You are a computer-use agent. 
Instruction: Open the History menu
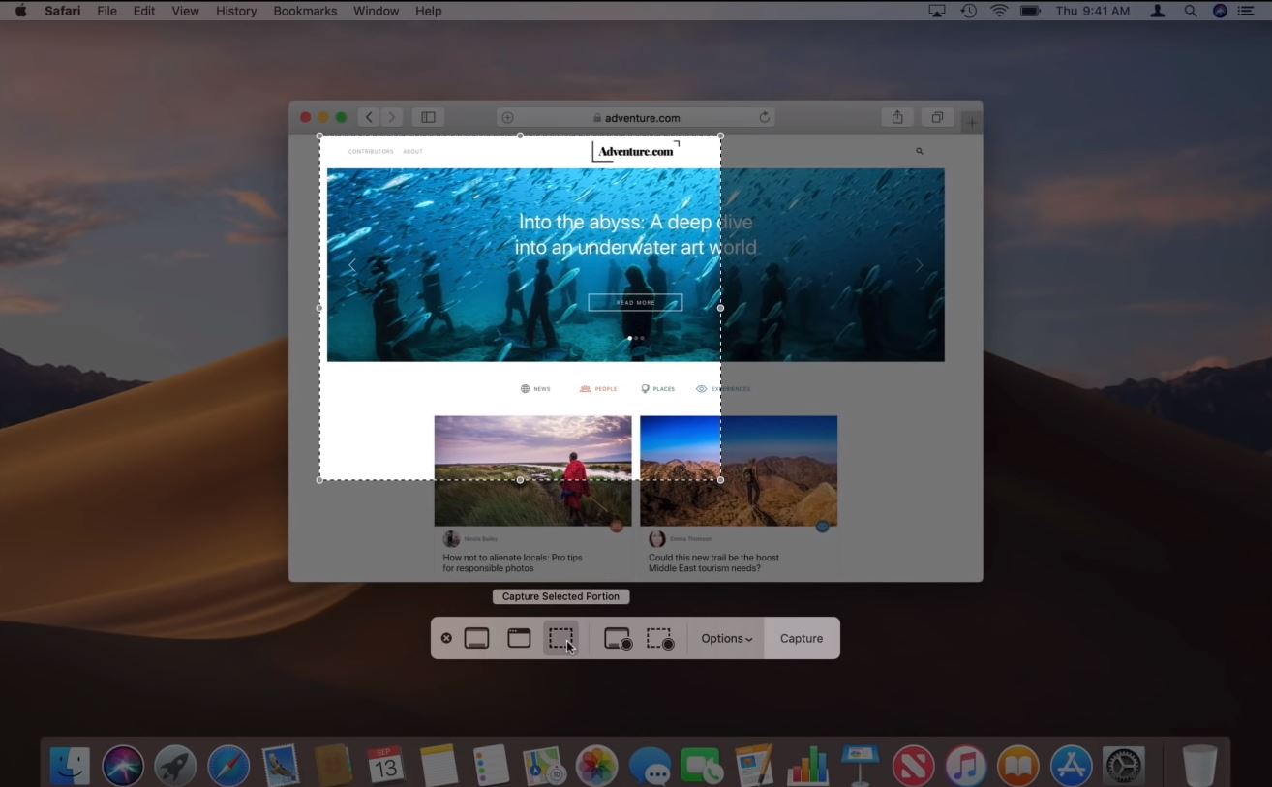[x=235, y=11]
